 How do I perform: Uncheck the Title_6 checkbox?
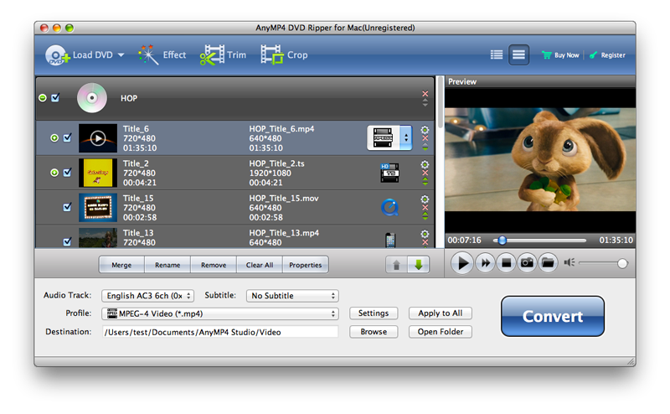tap(67, 138)
